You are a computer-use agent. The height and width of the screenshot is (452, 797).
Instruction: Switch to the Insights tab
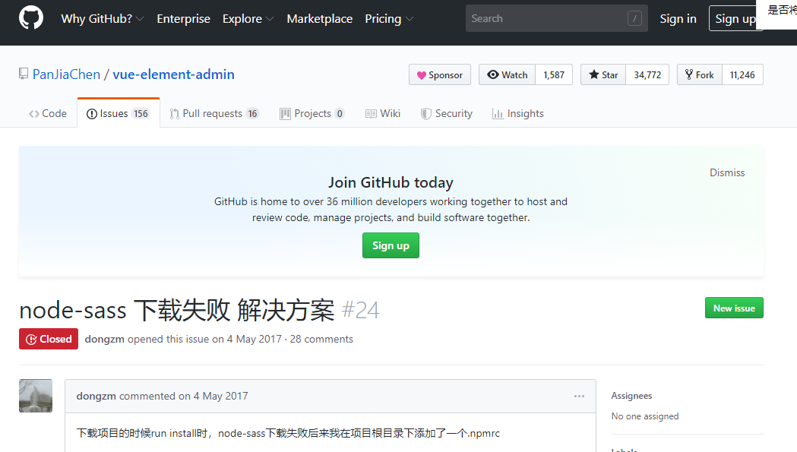(x=518, y=113)
